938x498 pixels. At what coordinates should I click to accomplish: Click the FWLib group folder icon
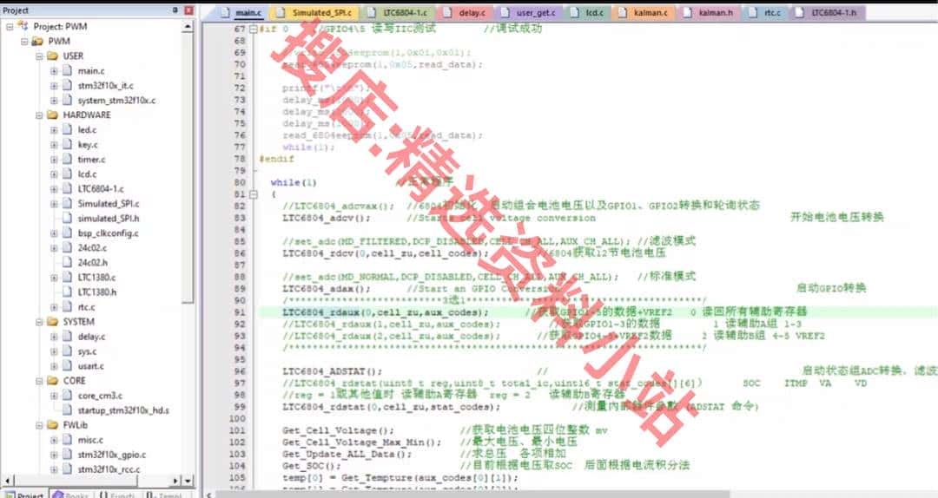(52, 425)
